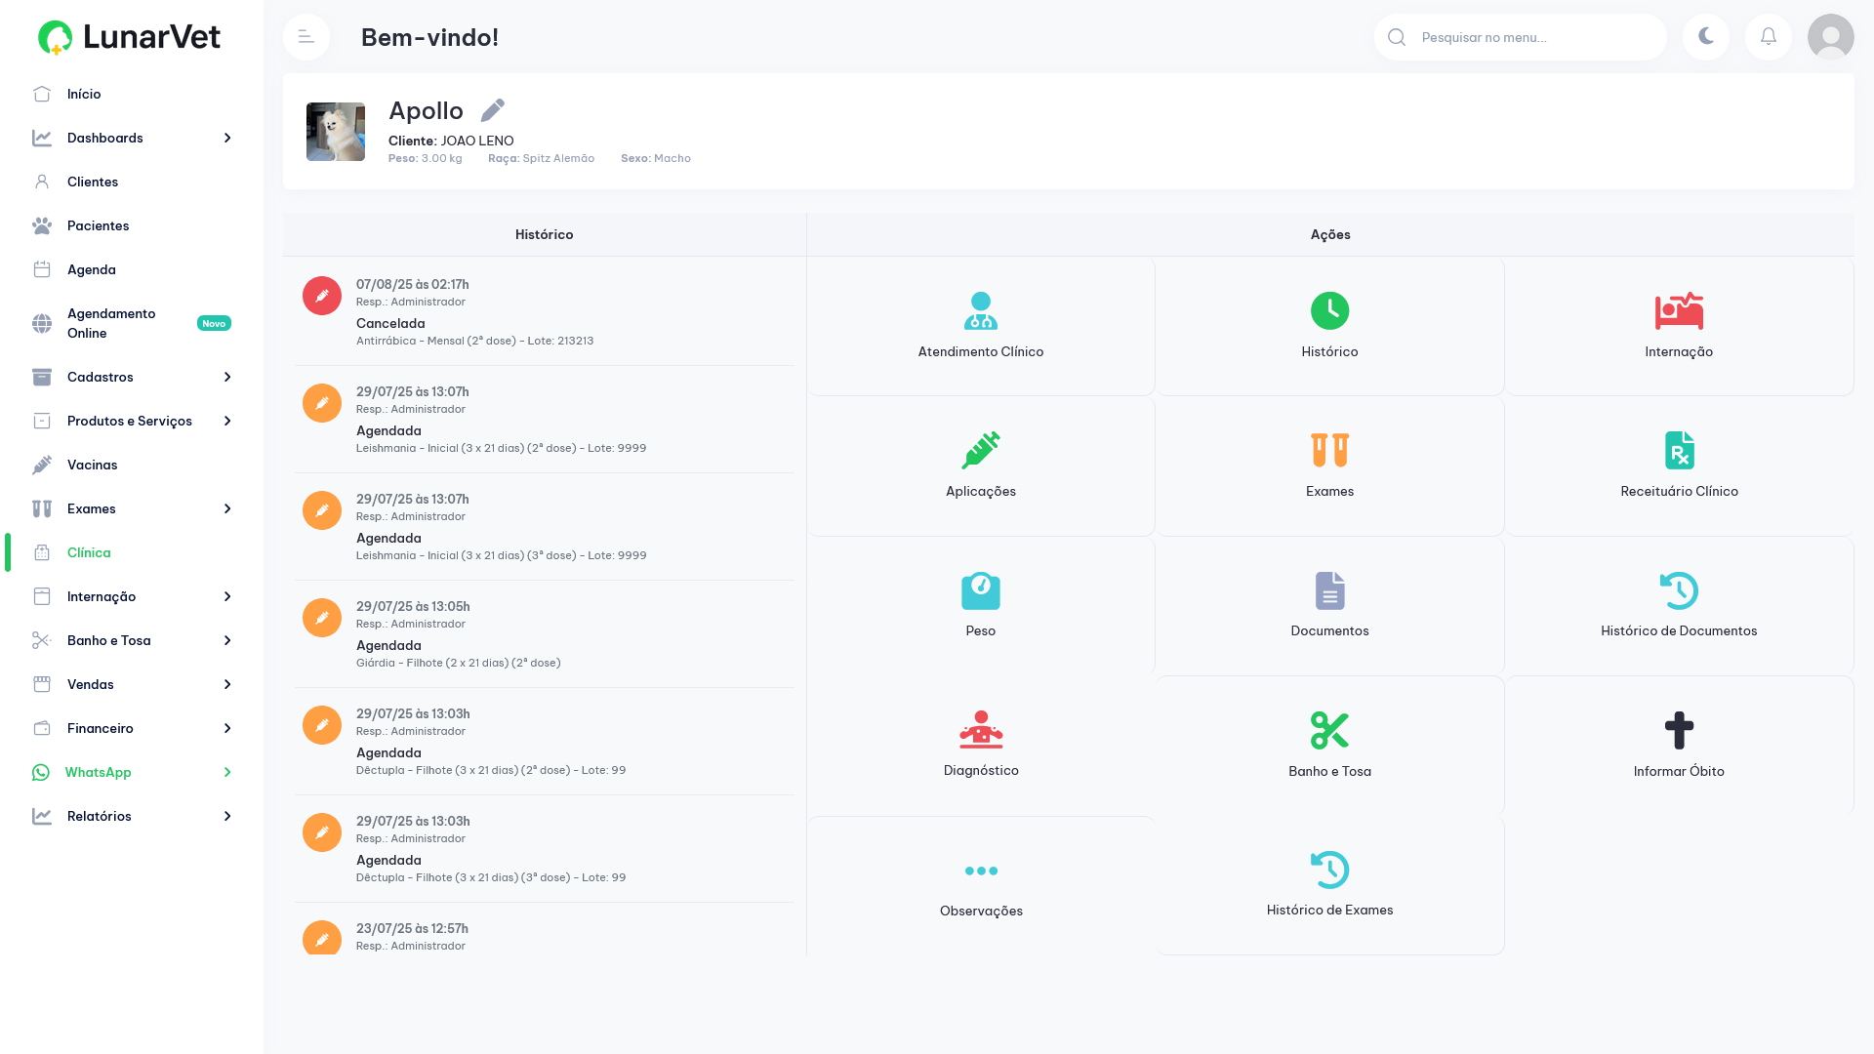Expand the WhatsApp menu section
The height and width of the screenshot is (1054, 1874).
(133, 772)
